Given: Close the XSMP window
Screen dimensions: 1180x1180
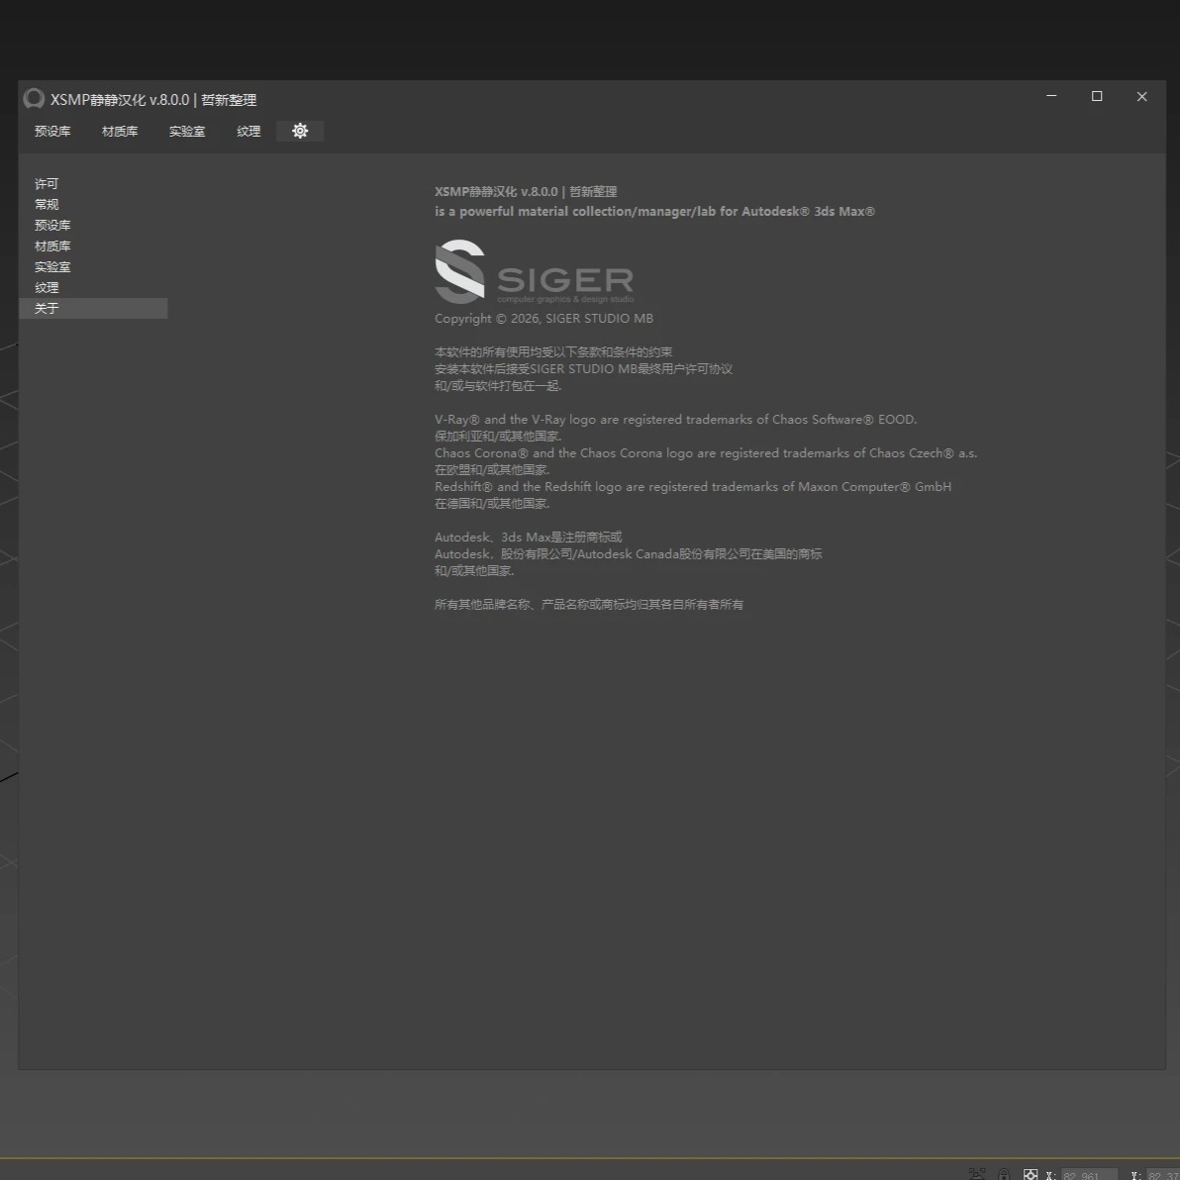Looking at the screenshot, I should pyautogui.click(x=1141, y=96).
